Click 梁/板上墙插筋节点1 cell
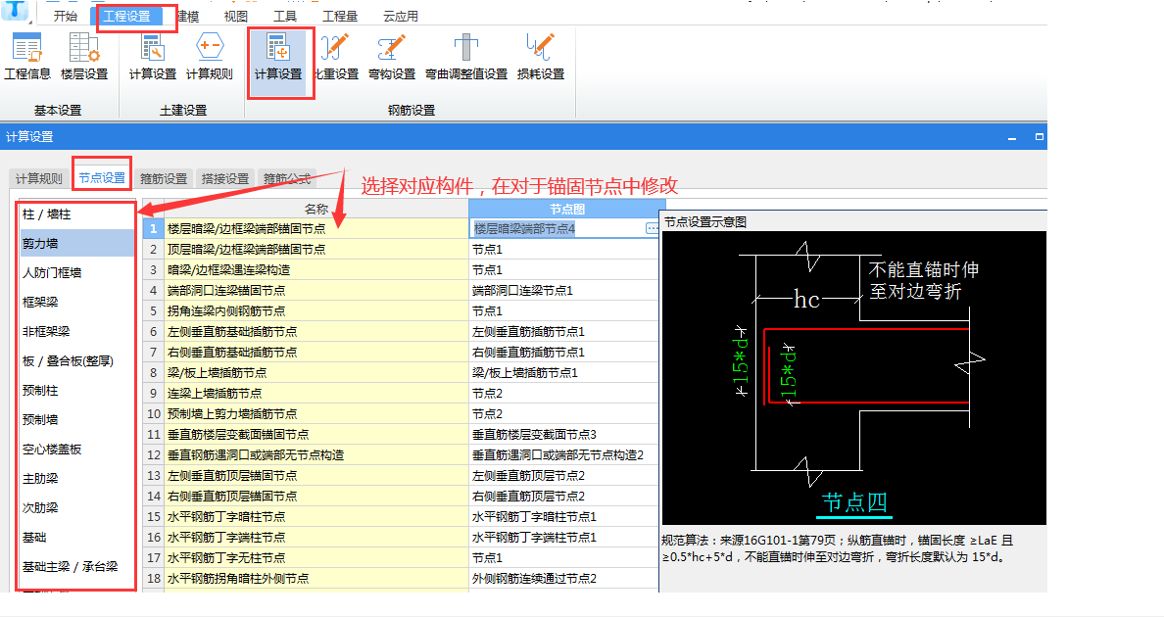 (x=563, y=372)
